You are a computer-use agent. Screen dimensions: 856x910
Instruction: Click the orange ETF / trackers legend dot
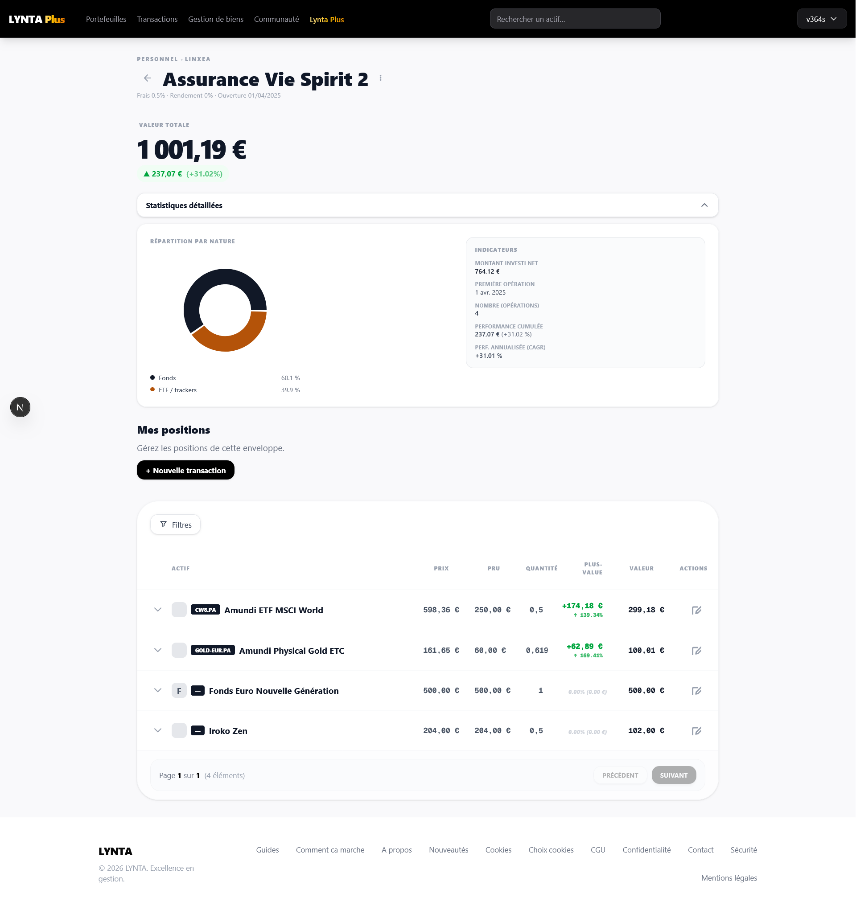152,390
